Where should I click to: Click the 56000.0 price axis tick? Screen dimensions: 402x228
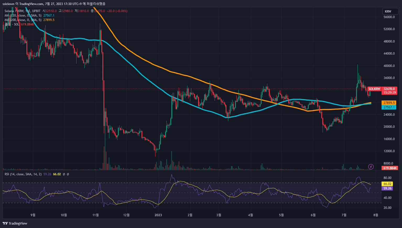(389, 17)
